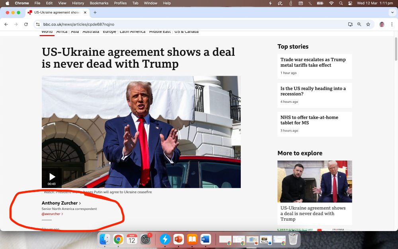Click the page vertical scrollbar

[396, 49]
